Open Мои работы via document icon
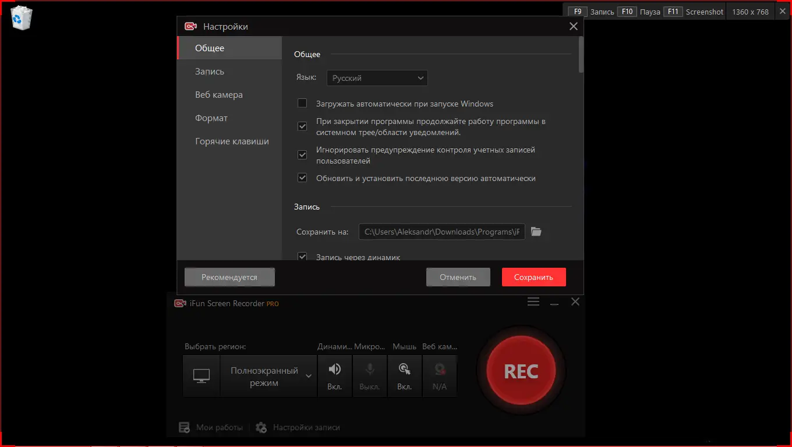 tap(185, 427)
